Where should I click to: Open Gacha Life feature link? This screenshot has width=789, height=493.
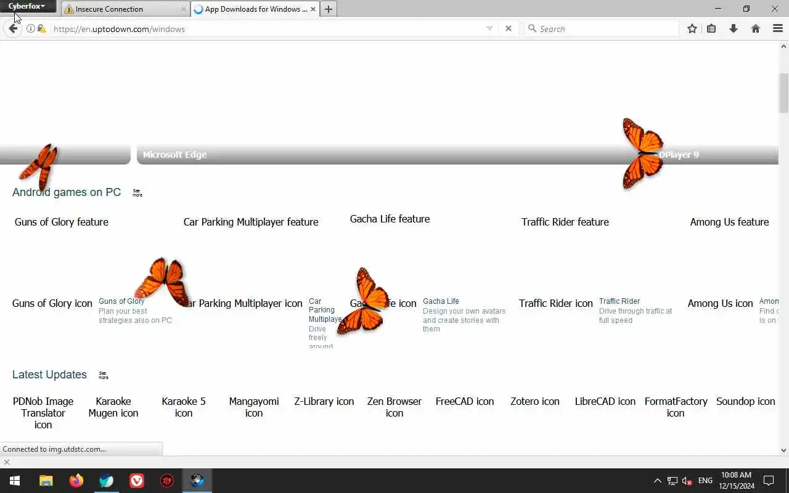(390, 219)
